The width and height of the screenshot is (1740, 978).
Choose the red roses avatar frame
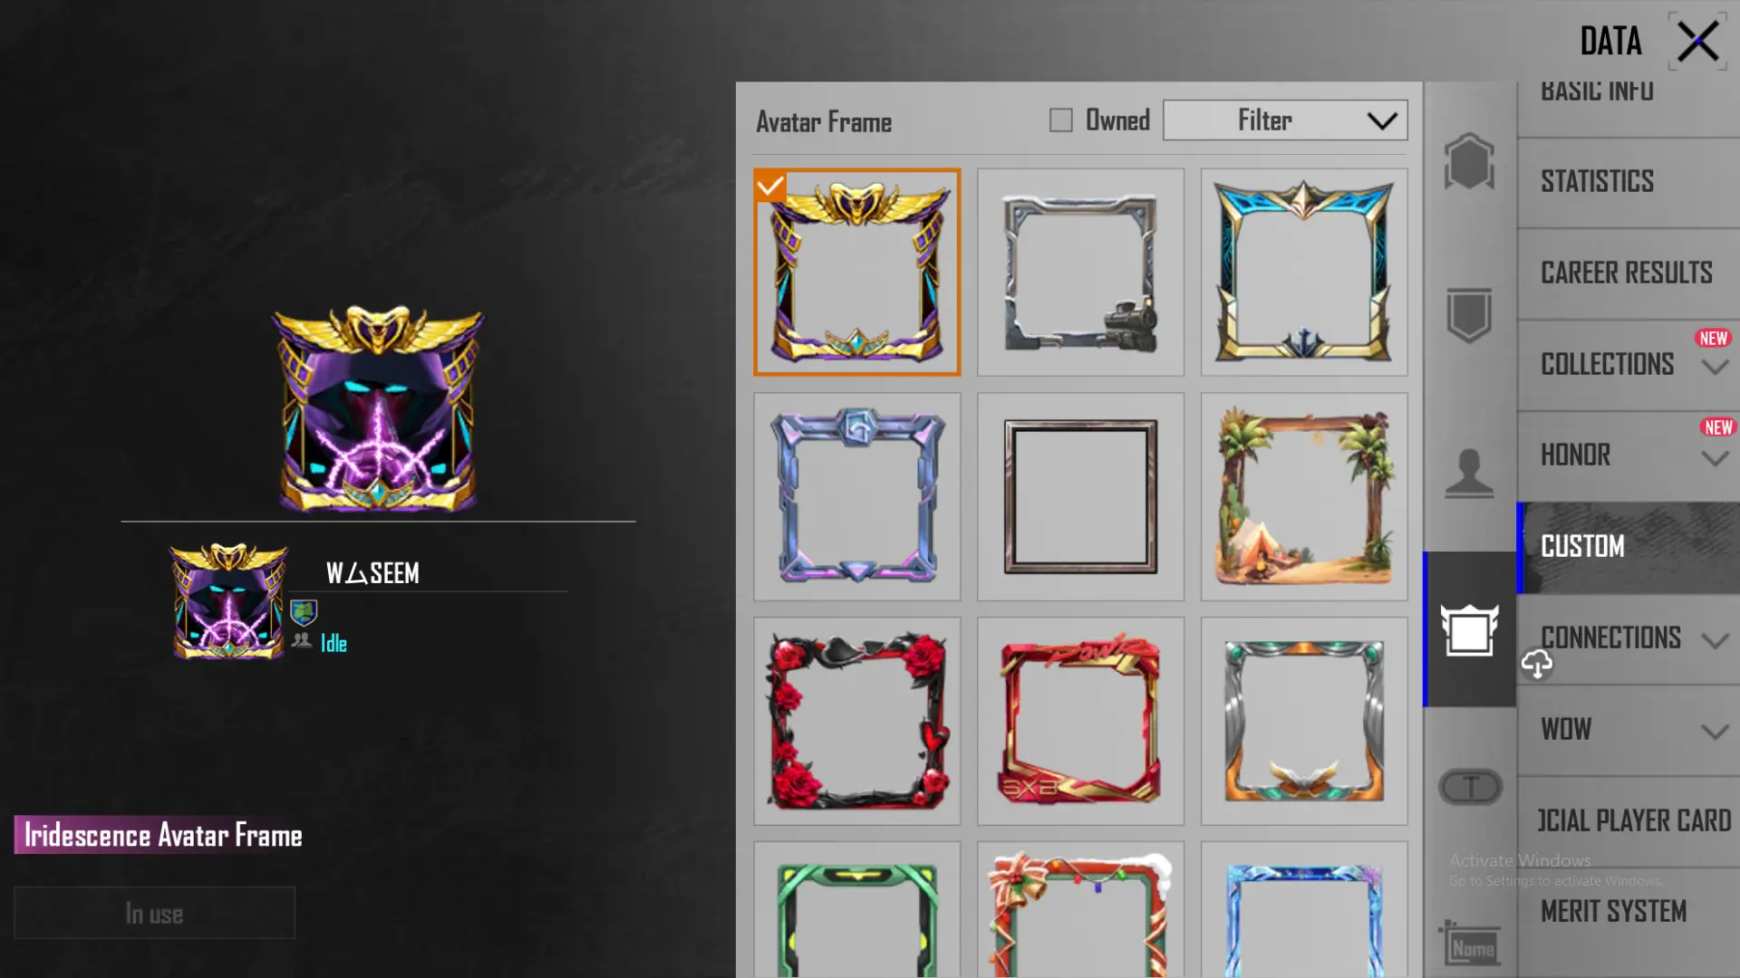pos(856,721)
